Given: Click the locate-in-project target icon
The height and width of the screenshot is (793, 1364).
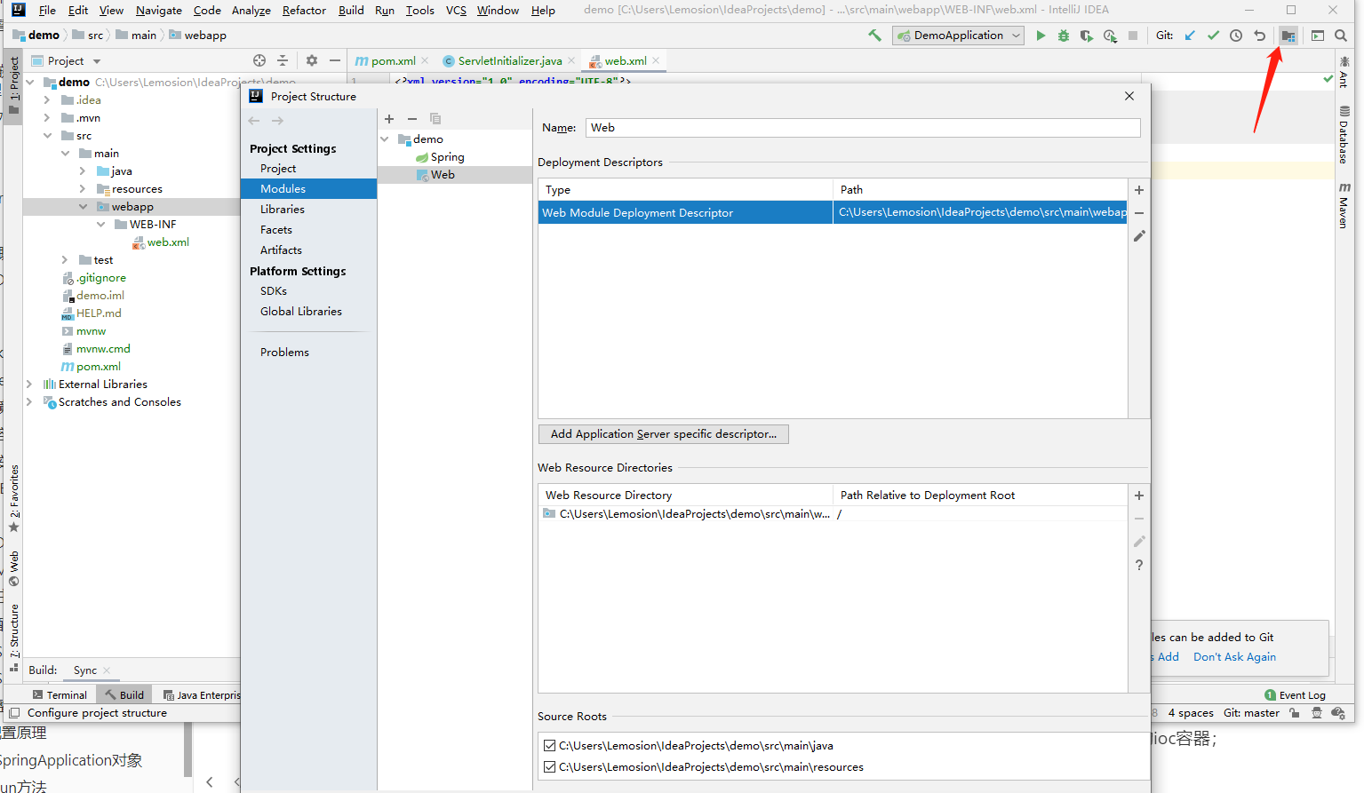Looking at the screenshot, I should tap(259, 60).
